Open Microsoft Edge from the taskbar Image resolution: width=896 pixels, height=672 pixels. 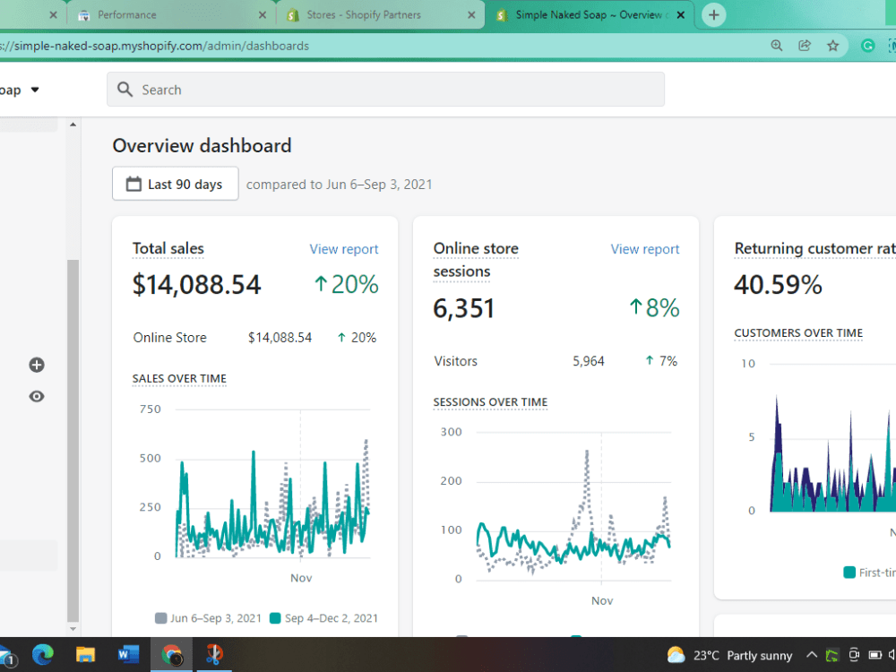(x=43, y=654)
